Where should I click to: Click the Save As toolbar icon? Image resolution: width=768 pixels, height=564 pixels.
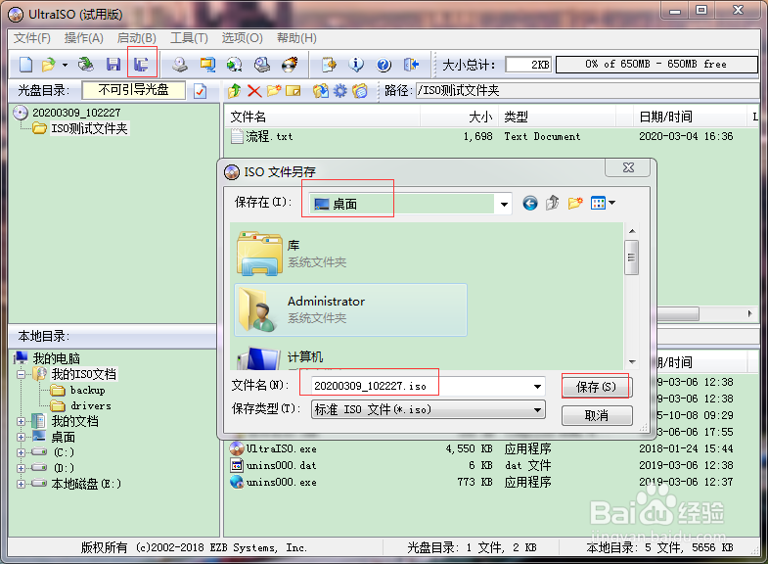(x=142, y=65)
